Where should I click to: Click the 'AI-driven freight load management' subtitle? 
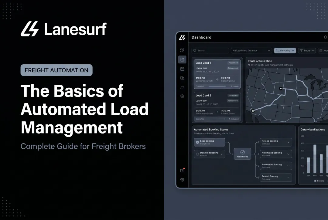coord(270,65)
